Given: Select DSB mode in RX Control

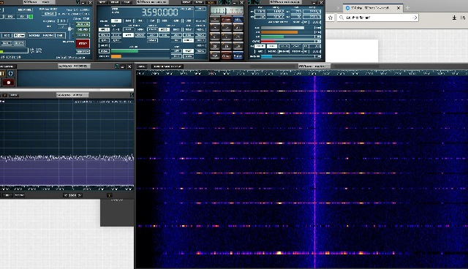Looking at the screenshot, I should [x=165, y=21].
